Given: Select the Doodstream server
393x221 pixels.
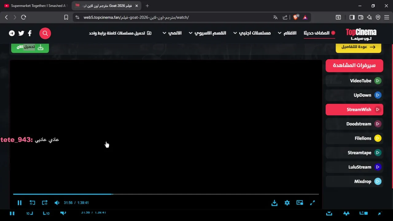Looking at the screenshot, I should pos(354,124).
